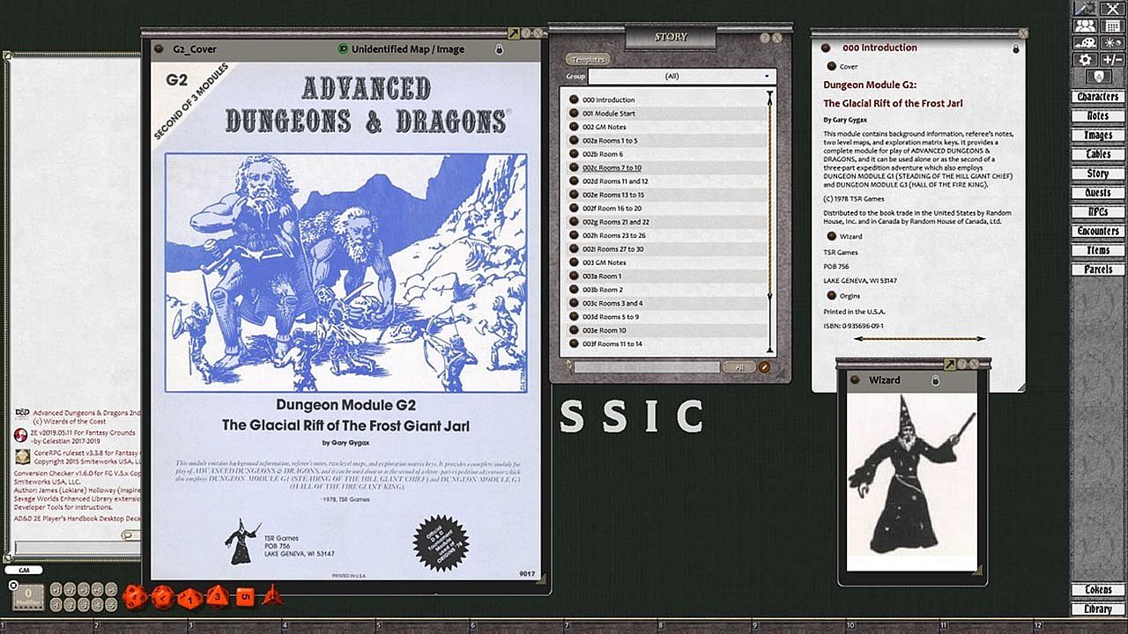Click the G2_Cover window link icon
Viewport: 1128px width, 634px height.
pyautogui.click(x=159, y=49)
